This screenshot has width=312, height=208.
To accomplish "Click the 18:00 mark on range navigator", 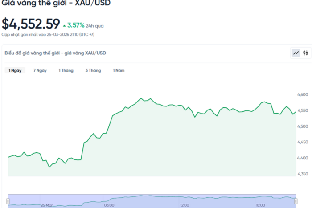I will click(x=260, y=205).
